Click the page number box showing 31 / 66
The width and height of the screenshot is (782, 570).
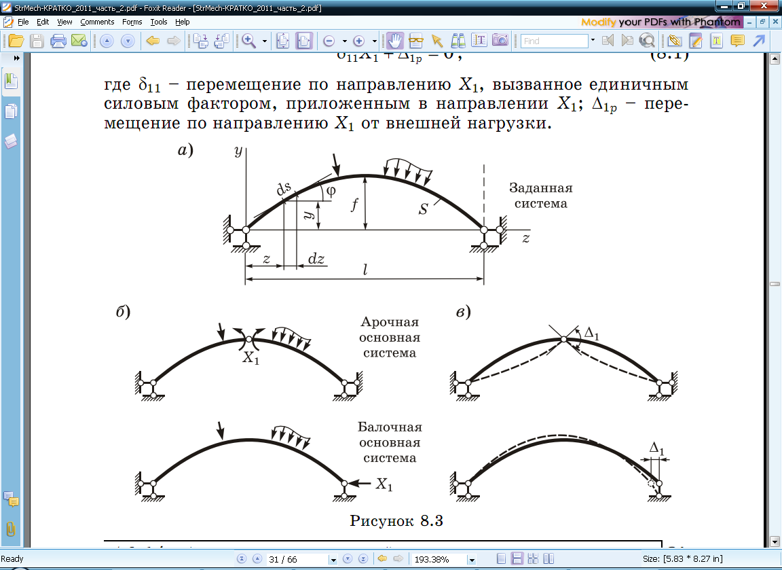298,560
